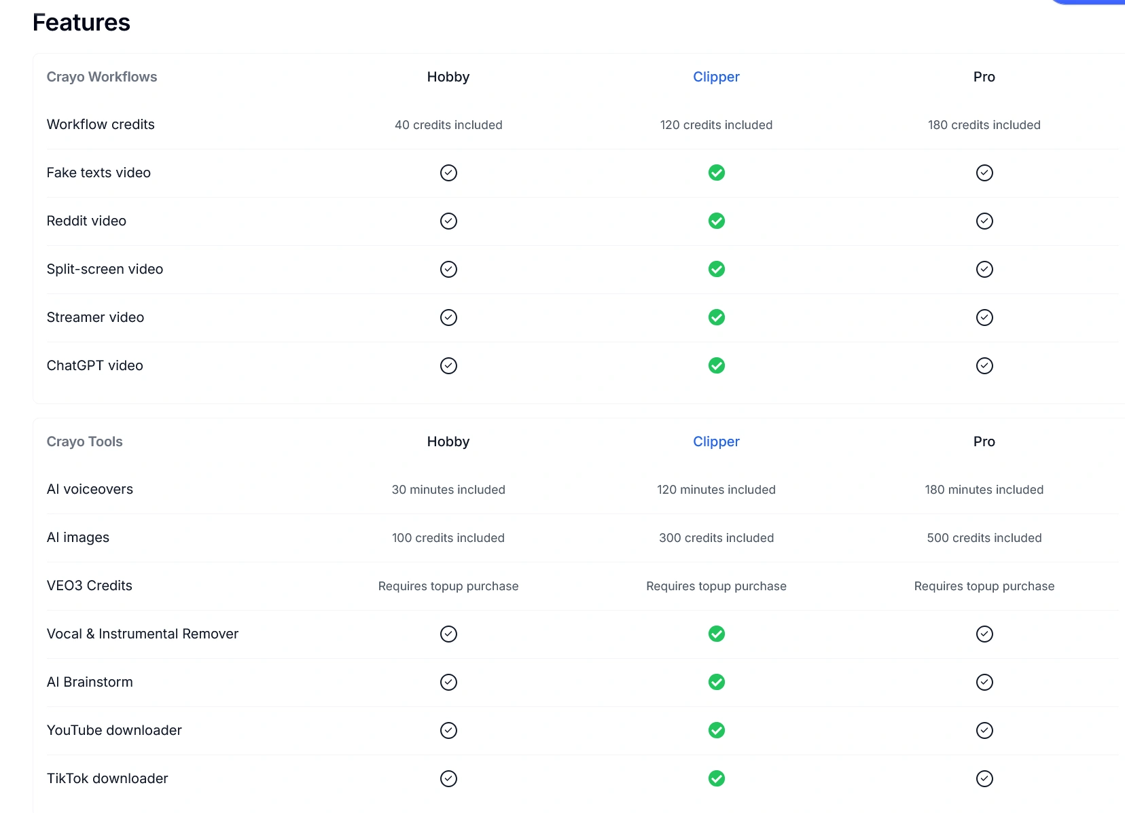
Task: Select Clipper plan header in Crayo Tools
Action: 716,441
